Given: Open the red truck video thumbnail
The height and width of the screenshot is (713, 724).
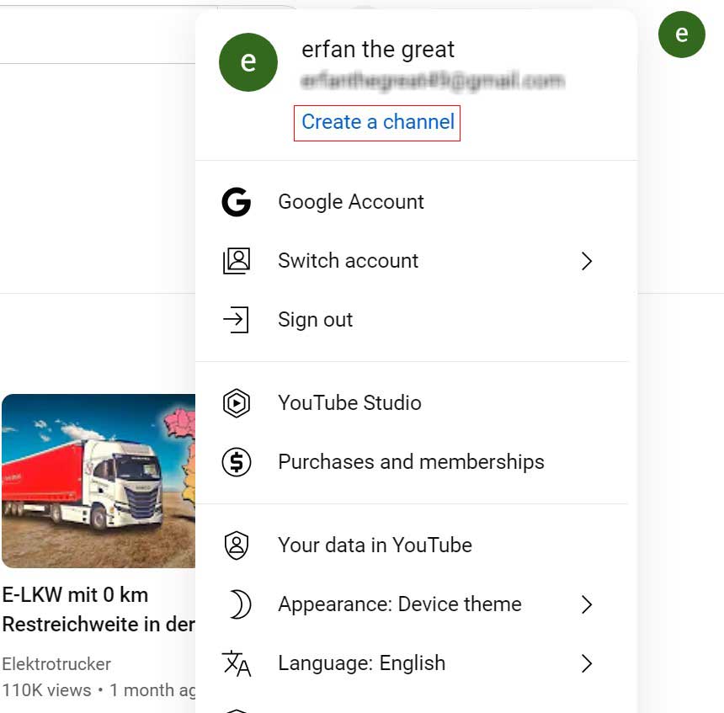Looking at the screenshot, I should (x=98, y=481).
